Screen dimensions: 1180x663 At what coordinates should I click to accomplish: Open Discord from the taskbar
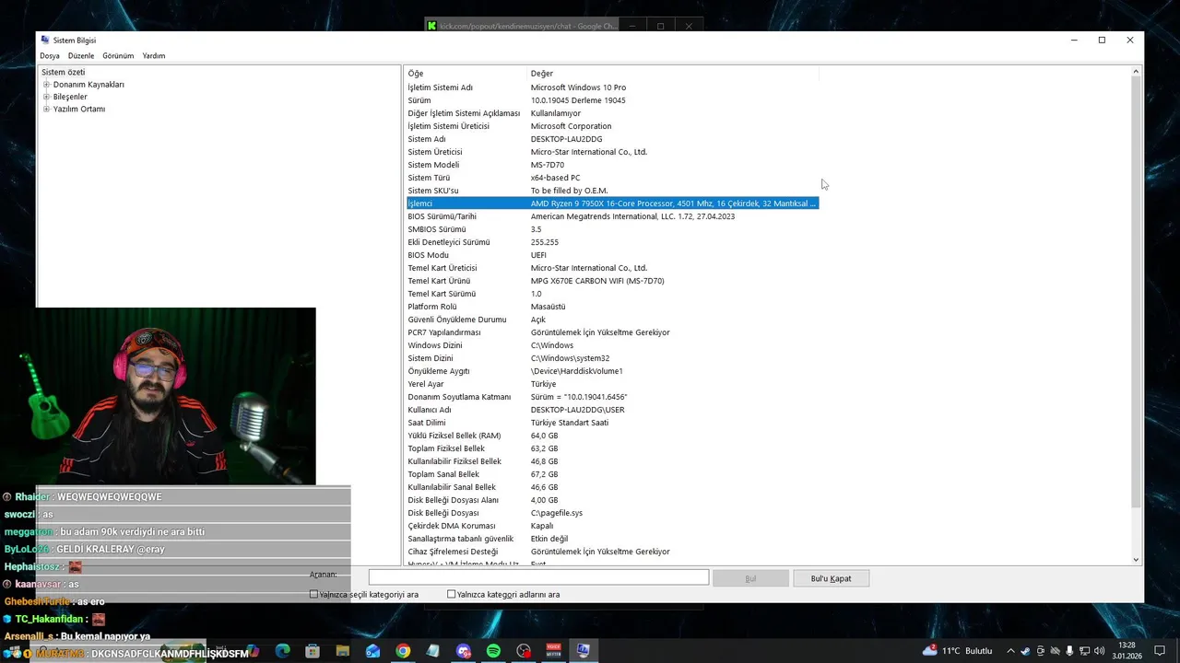click(464, 651)
